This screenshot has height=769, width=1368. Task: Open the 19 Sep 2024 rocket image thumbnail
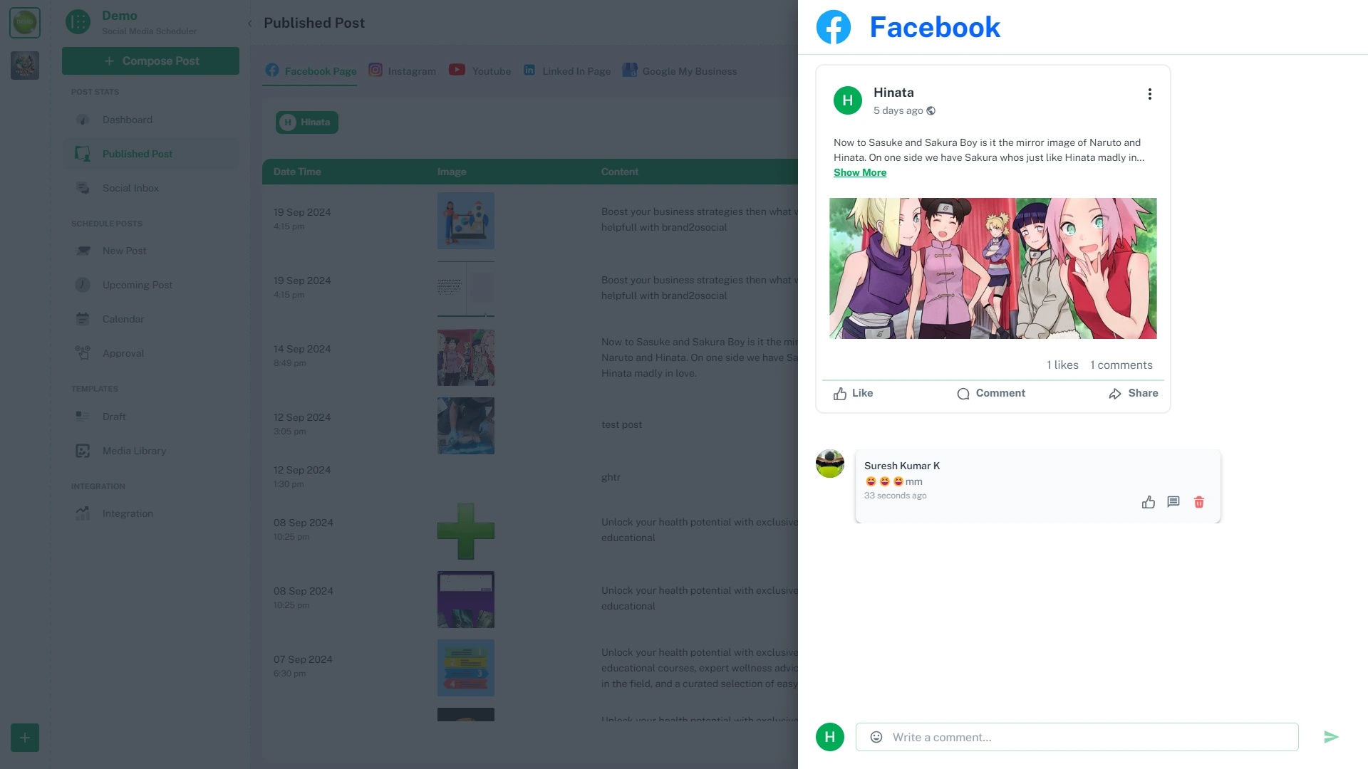(x=466, y=221)
